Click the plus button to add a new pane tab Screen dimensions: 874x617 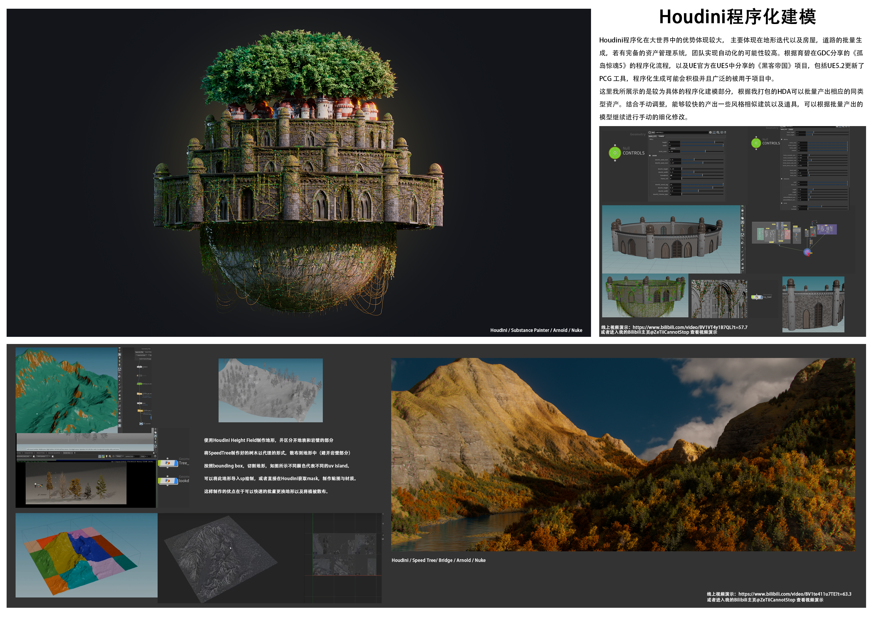[x=75, y=453]
